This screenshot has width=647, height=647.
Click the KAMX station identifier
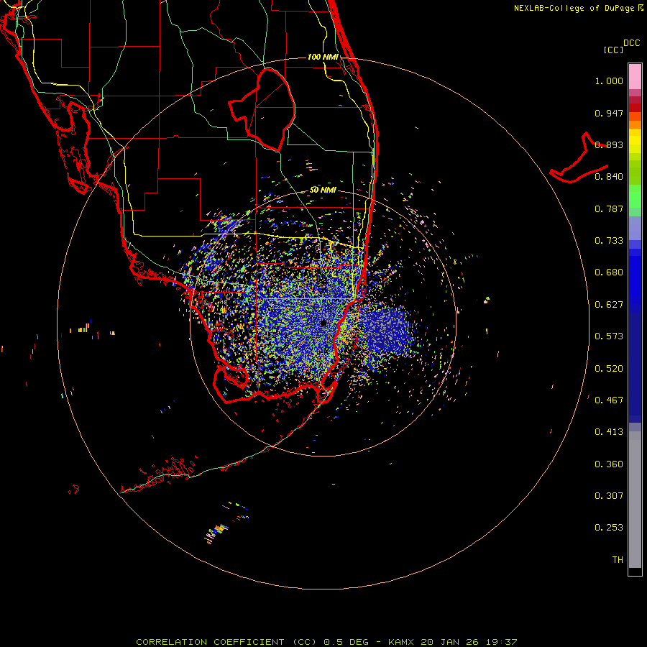400,642
